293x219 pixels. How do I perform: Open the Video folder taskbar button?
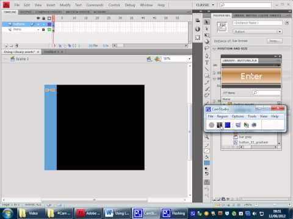[31, 213]
